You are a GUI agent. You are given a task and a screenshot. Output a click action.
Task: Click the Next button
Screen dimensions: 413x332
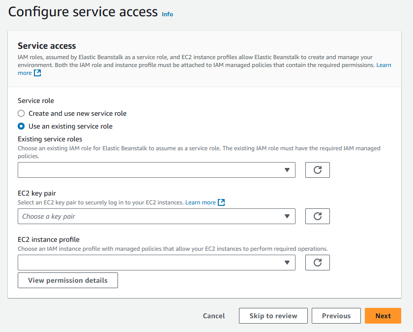pos(383,316)
